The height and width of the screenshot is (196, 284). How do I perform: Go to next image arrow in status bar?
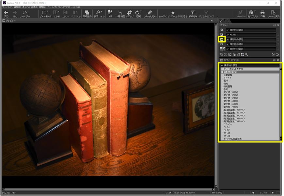click(x=273, y=193)
